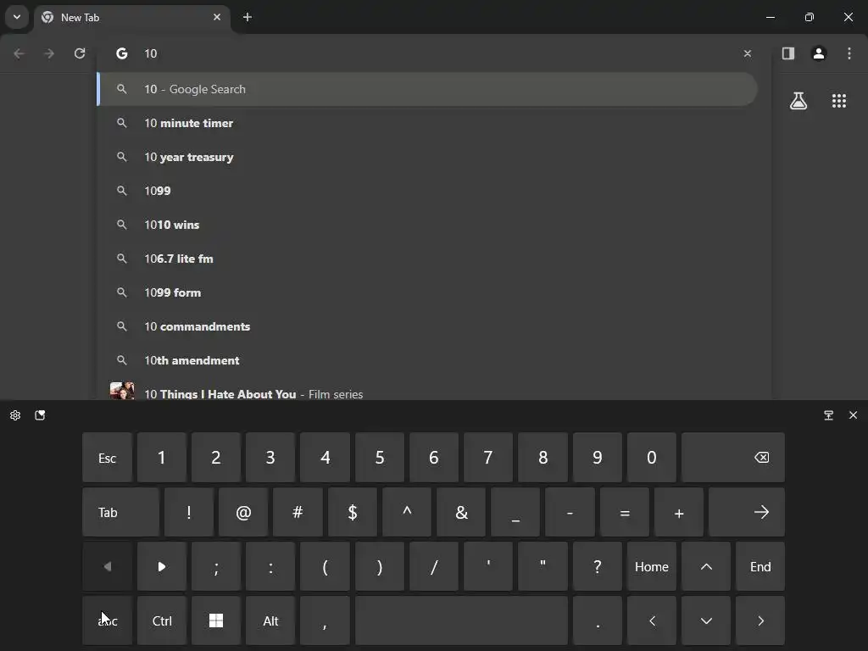Open the Chrome profile avatar menu

click(819, 53)
